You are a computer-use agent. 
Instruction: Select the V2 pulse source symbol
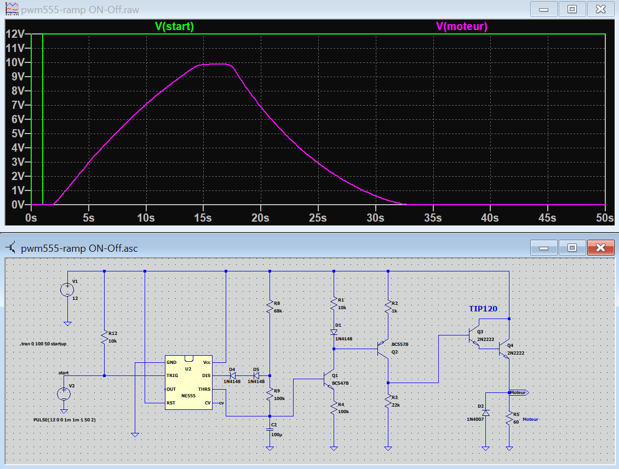tap(64, 393)
